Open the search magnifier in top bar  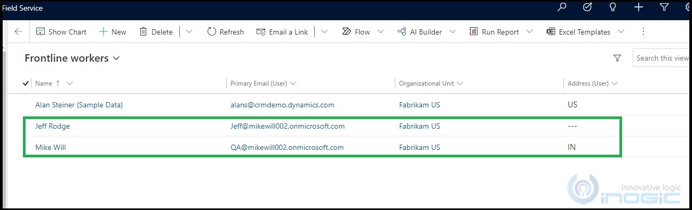561,7
